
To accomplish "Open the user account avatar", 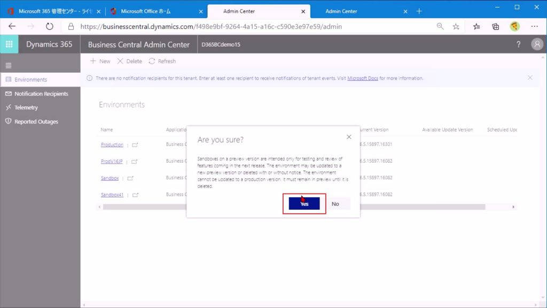I will (537, 44).
